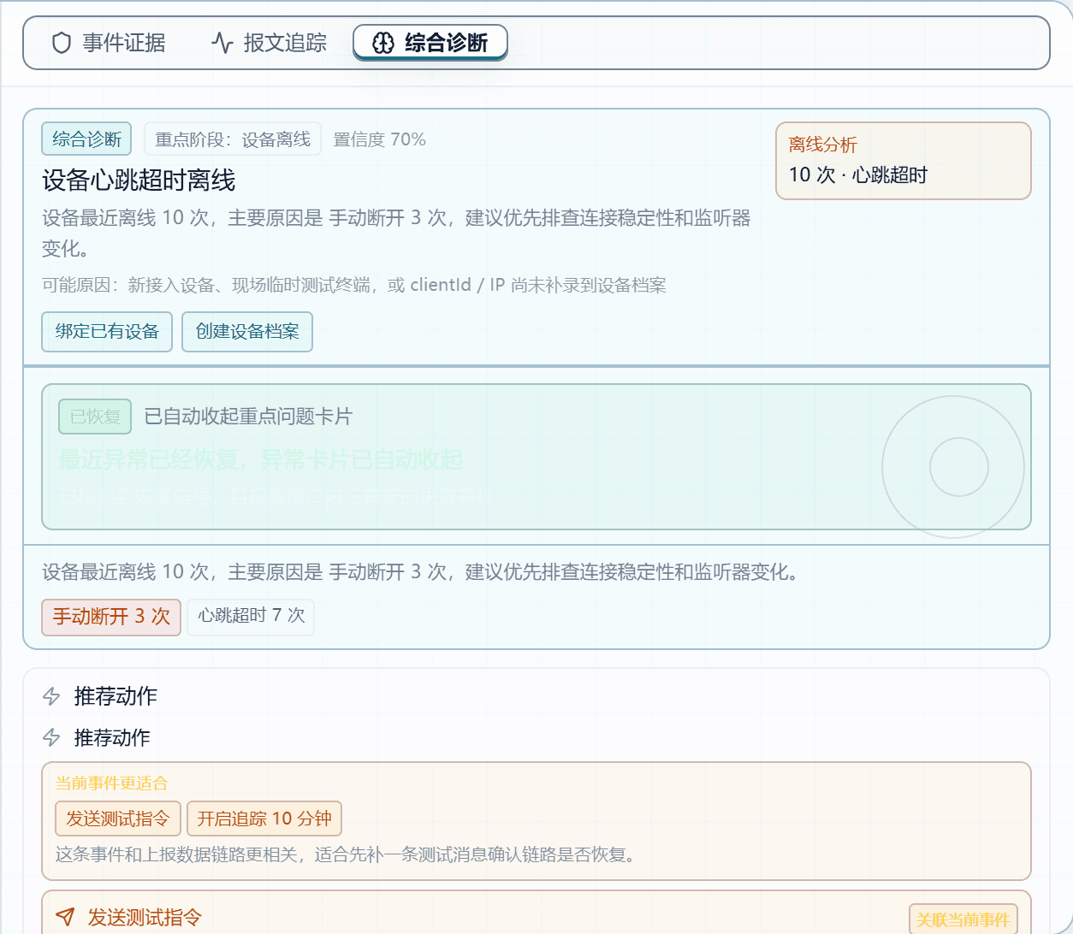Click the 设备心跳超时离线 heading
The height and width of the screenshot is (934, 1073).
139,180
